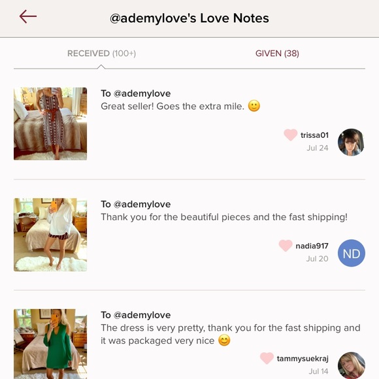Tap @ademylove in the third love note
The height and width of the screenshot is (379, 379).
click(x=142, y=315)
